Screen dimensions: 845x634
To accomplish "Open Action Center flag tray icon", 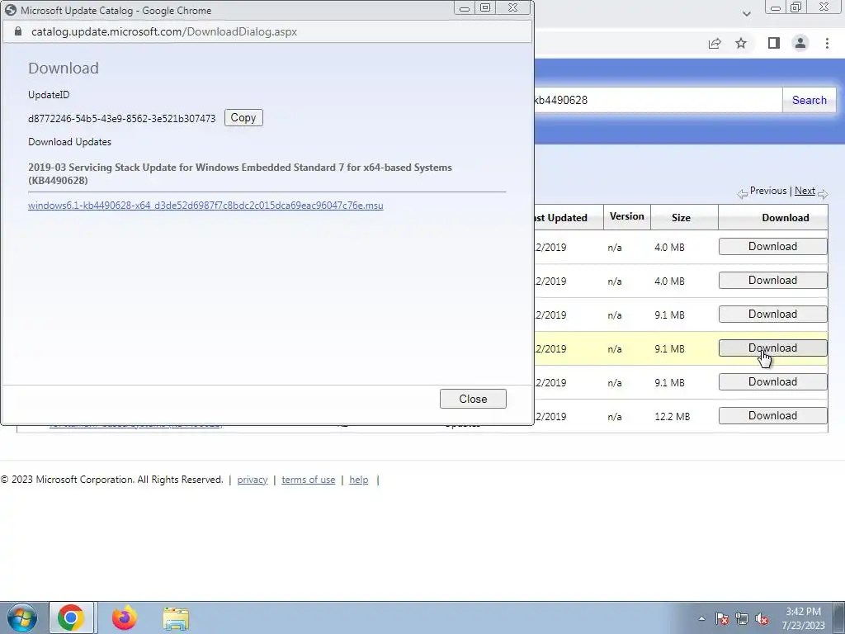I will (x=721, y=618).
